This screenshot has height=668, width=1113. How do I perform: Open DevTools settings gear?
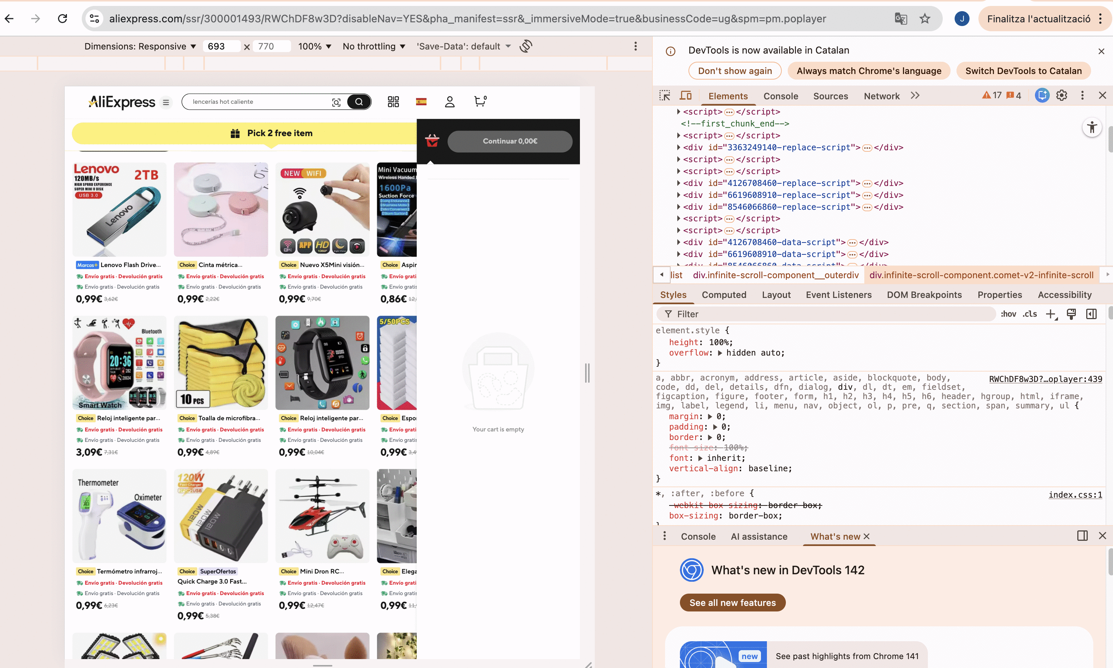pyautogui.click(x=1061, y=96)
